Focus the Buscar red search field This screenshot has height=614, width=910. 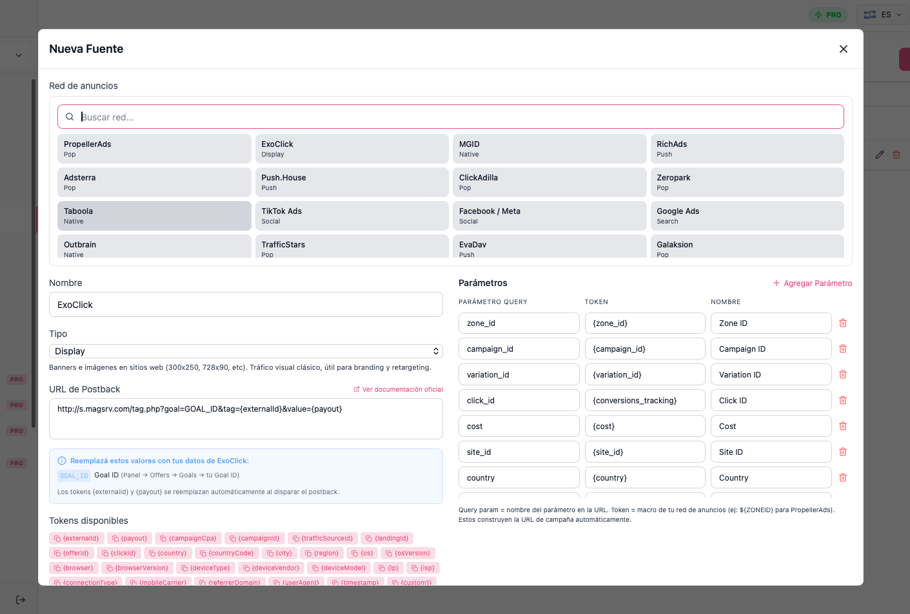click(451, 117)
